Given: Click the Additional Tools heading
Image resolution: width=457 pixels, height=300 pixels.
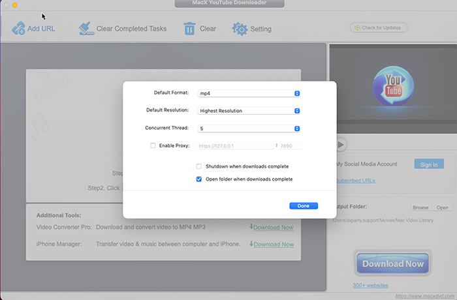Looking at the screenshot, I should coord(59,215).
